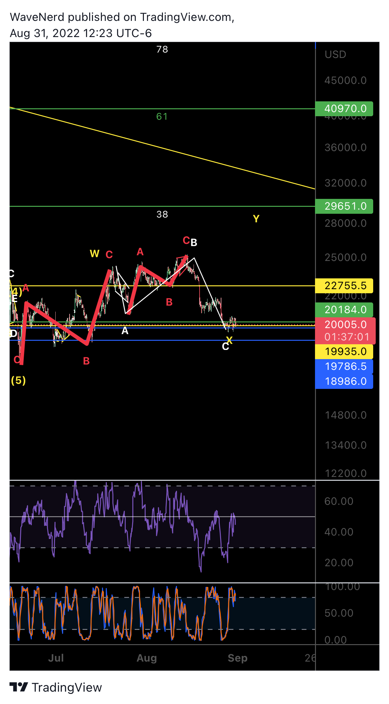
Task: Click the 60.00 RSI scale value
Action: [x=339, y=501]
